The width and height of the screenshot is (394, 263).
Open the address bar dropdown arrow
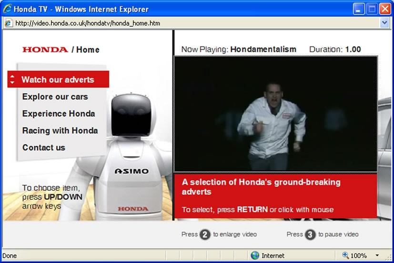(384, 23)
